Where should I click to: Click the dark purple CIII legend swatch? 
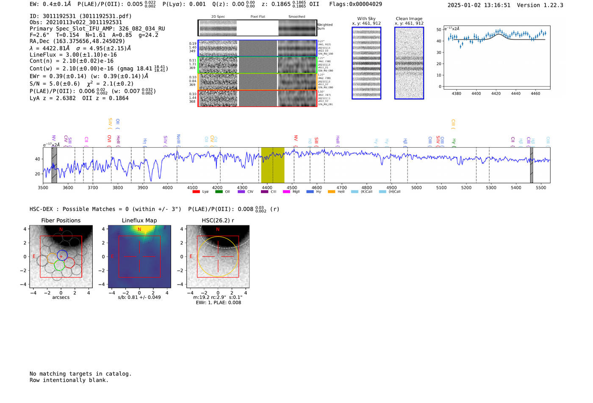click(x=264, y=192)
